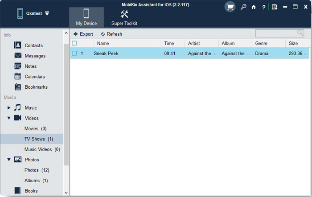Collapse the Videos tree section

[x=9, y=118]
